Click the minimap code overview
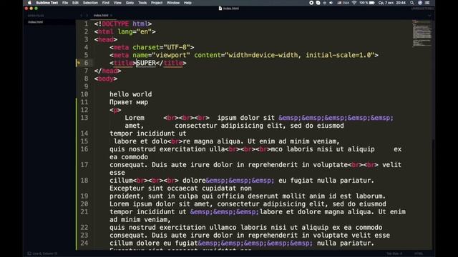This screenshot has width=458, height=257. (x=422, y=34)
